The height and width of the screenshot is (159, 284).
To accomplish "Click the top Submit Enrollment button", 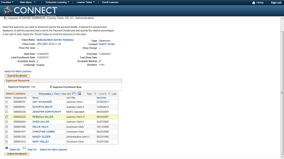I will [17, 76].
